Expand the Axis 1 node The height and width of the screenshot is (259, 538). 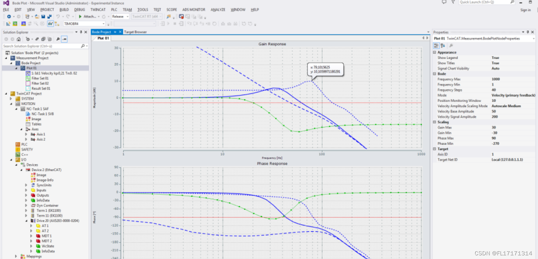26,134
